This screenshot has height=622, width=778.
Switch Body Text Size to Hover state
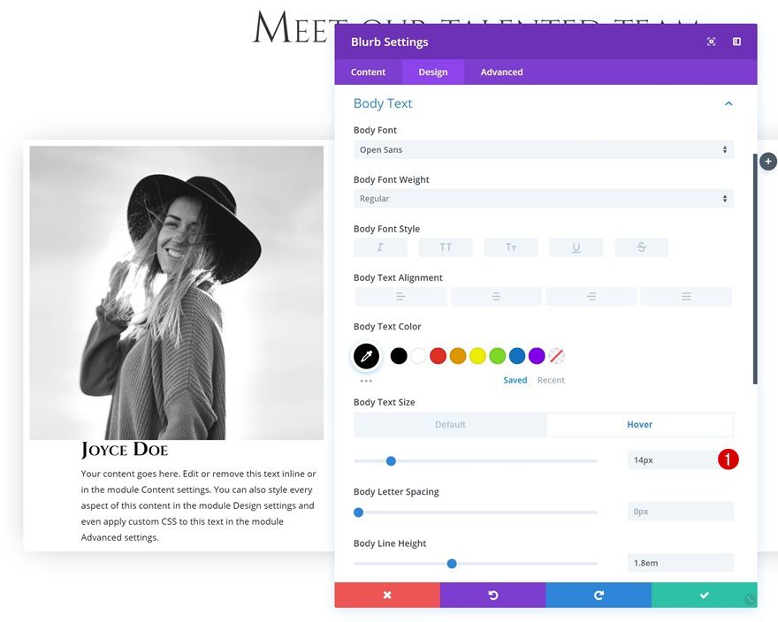tap(640, 424)
